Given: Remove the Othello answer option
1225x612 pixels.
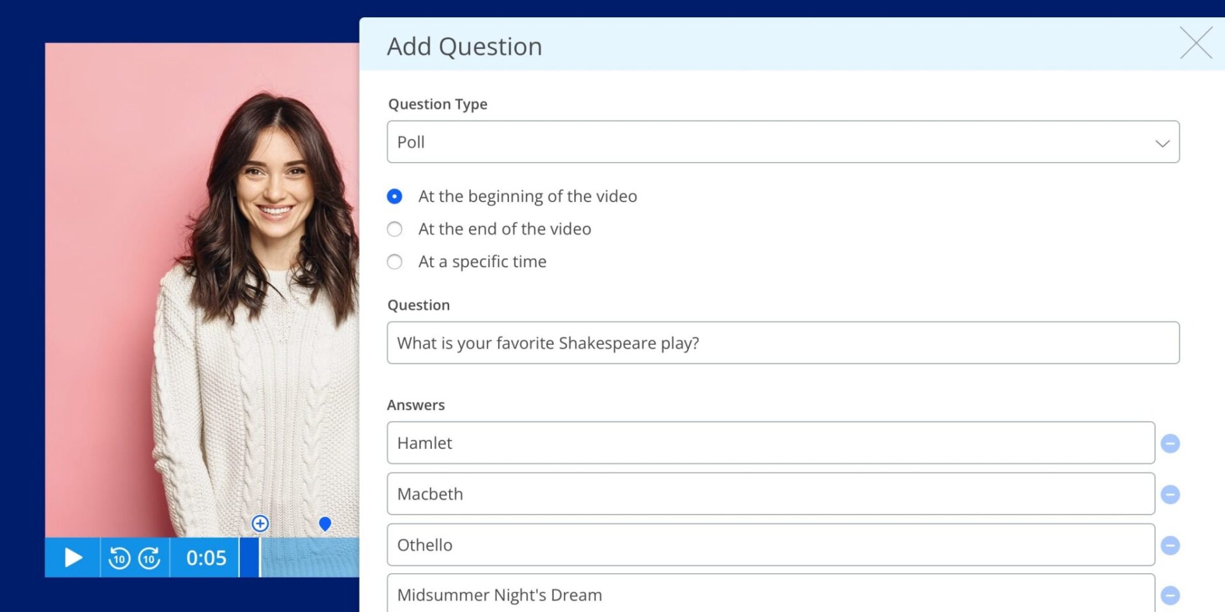Looking at the screenshot, I should [x=1170, y=544].
